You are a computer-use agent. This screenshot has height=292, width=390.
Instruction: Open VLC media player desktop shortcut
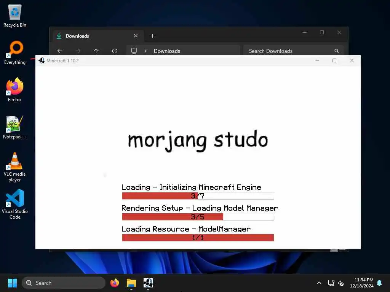pyautogui.click(x=15, y=167)
